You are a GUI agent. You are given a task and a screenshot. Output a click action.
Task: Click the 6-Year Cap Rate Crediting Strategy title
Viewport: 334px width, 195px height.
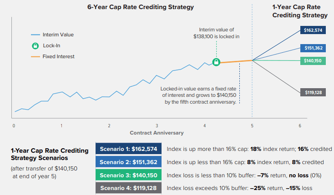pos(141,7)
